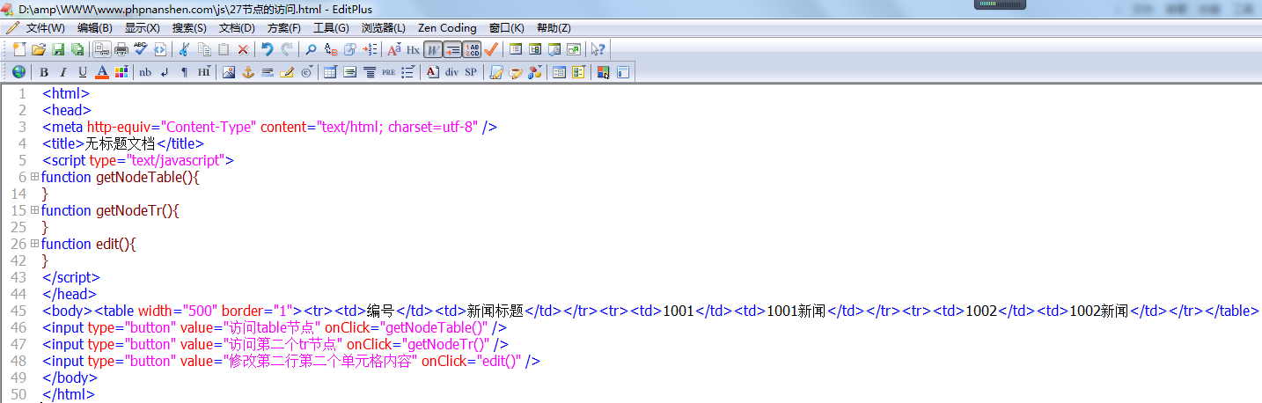Run spell check with the ABC icon

coord(141,49)
